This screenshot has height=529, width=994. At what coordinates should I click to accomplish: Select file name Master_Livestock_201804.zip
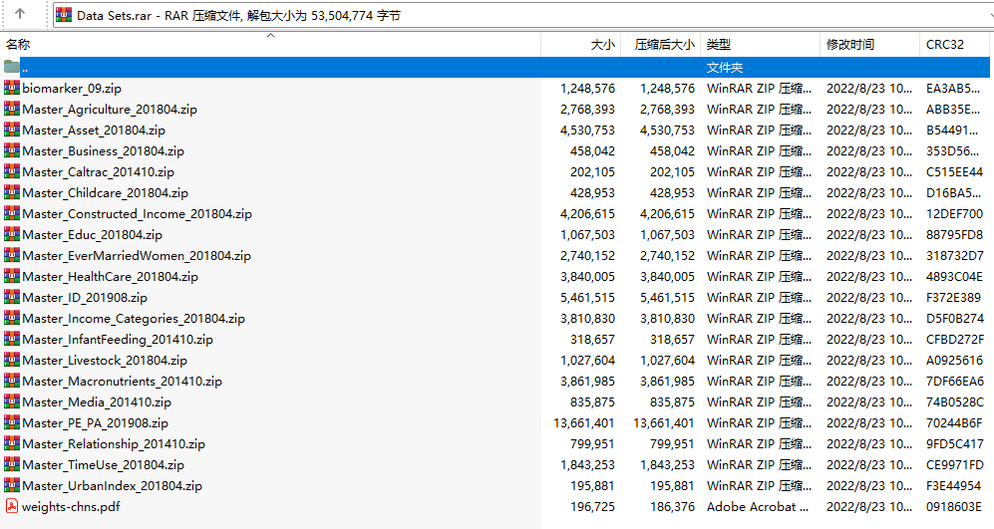tap(105, 360)
